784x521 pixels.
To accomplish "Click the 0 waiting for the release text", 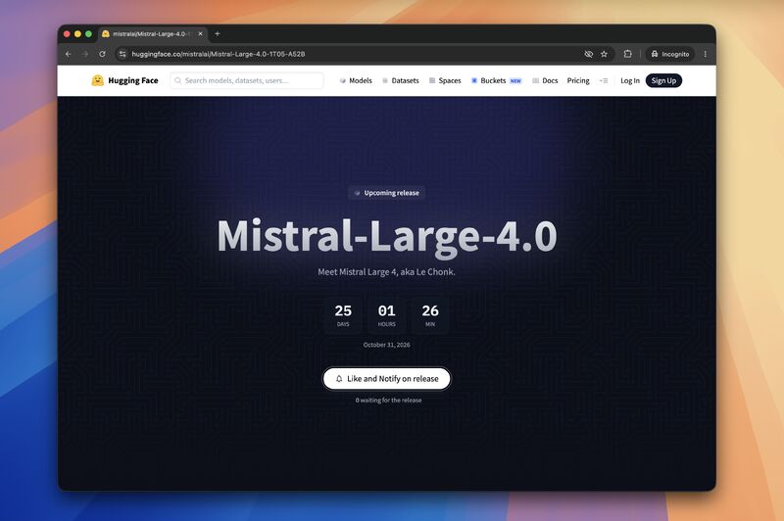I will coord(388,401).
